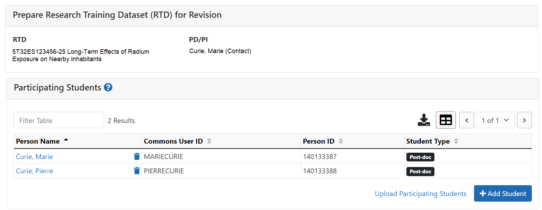Click the 2 Results count text
542x210 pixels.
(x=121, y=121)
